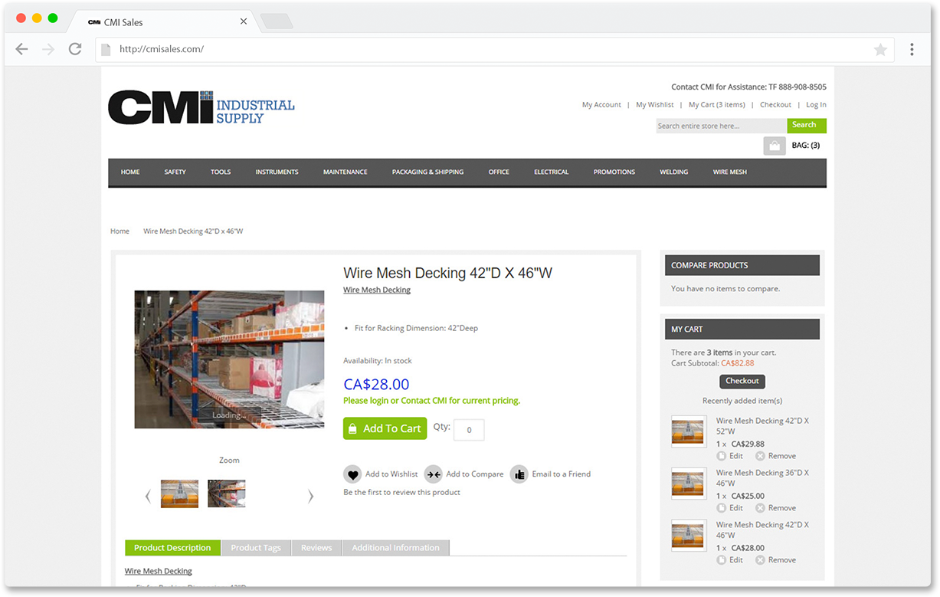This screenshot has height=597, width=940.
Task: Open the PROMOTIONS menu item
Action: coord(614,172)
